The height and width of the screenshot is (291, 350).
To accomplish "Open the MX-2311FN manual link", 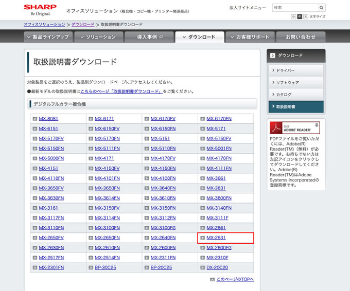I will point(163,258).
